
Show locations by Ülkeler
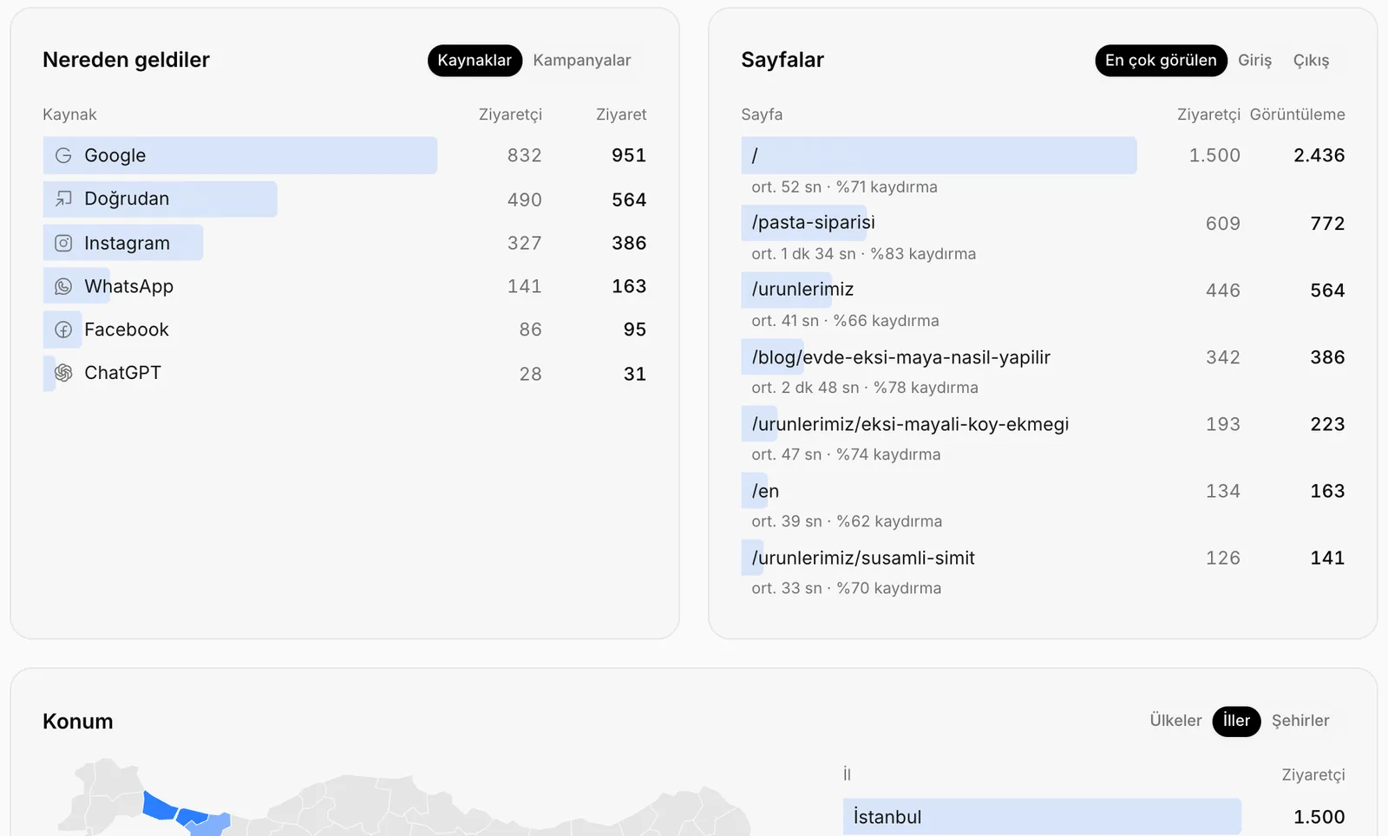[1175, 721]
